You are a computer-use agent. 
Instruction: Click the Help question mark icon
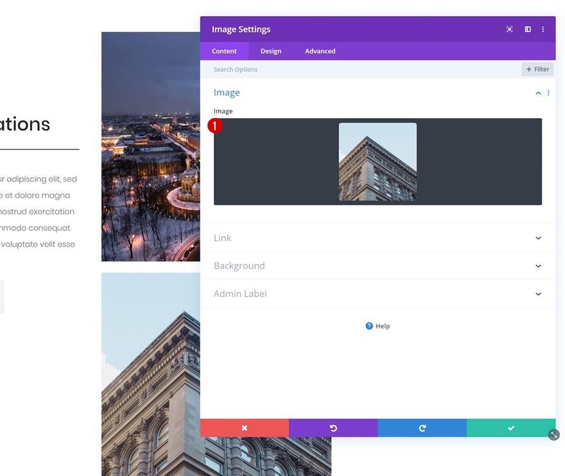pos(369,326)
